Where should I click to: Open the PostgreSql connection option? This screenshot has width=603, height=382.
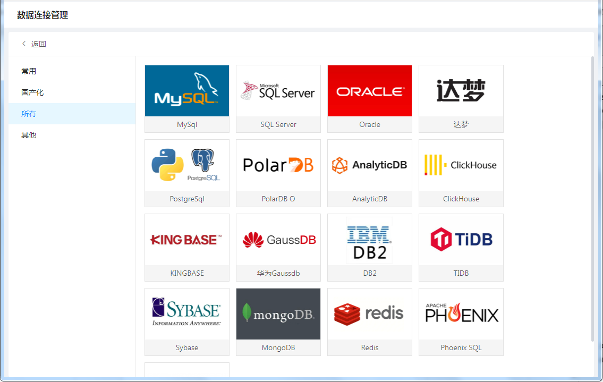[x=186, y=165]
